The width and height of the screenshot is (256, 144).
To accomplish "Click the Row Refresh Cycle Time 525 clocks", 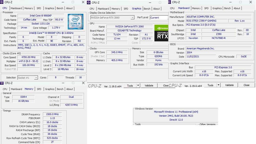I will click(52, 138).
